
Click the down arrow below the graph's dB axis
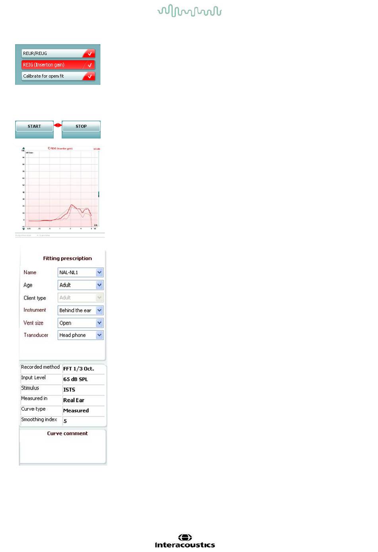point(23,229)
